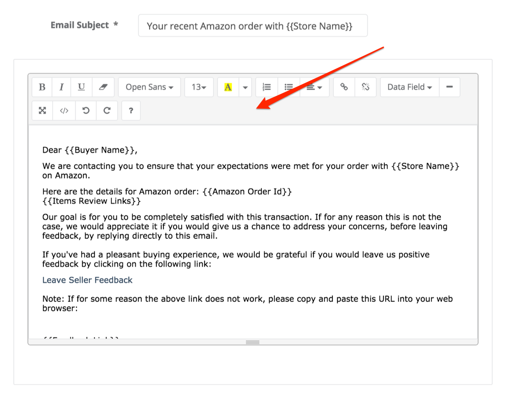Remove a hyperlink with the unlink icon
This screenshot has width=506, height=396.
coord(366,87)
